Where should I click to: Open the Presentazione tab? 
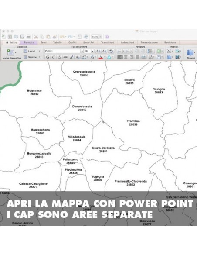click(x=149, y=42)
